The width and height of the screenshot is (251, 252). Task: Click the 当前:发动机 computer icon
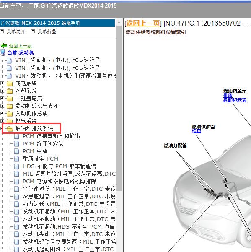(x=3, y=52)
